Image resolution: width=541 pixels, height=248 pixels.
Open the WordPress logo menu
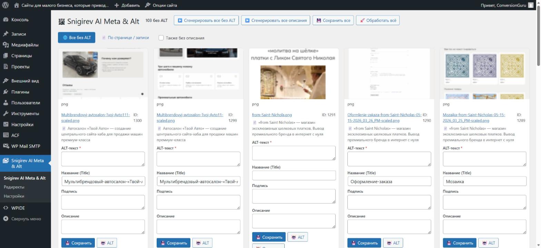click(x=5, y=5)
